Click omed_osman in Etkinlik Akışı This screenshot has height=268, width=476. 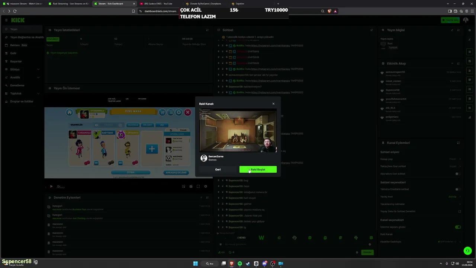[393, 81]
